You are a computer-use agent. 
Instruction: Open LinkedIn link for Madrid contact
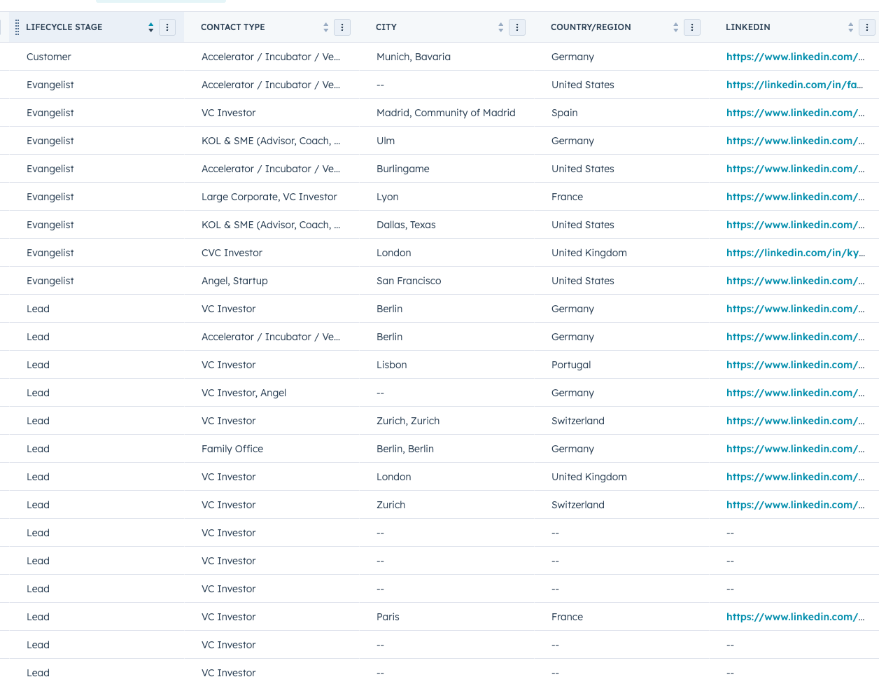(796, 113)
